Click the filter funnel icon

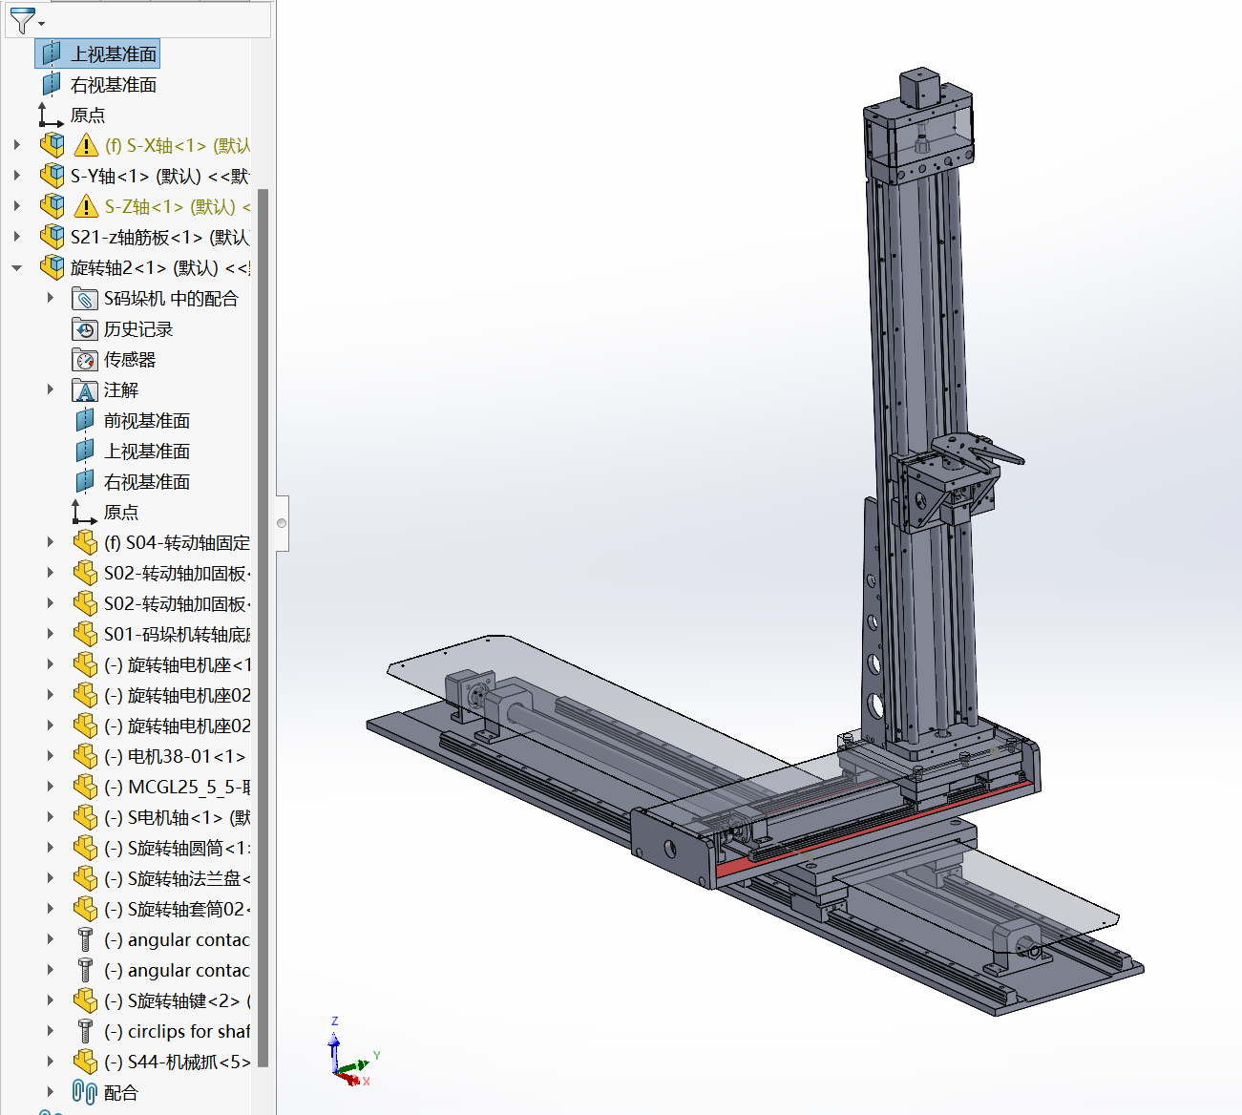[22, 19]
